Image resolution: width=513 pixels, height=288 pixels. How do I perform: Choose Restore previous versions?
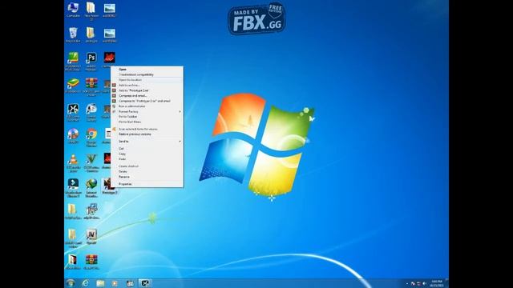click(147, 134)
